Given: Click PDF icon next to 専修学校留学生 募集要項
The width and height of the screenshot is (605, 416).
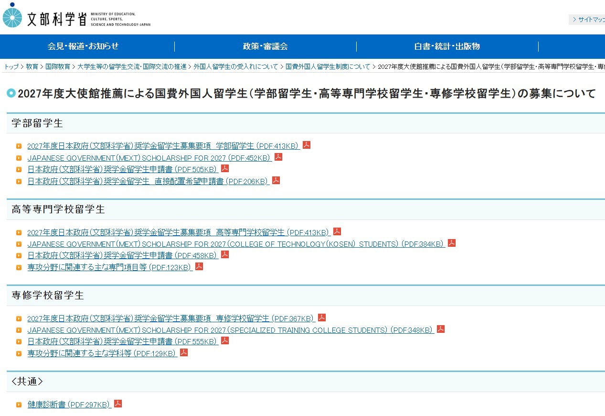Looking at the screenshot, I should tap(322, 317).
